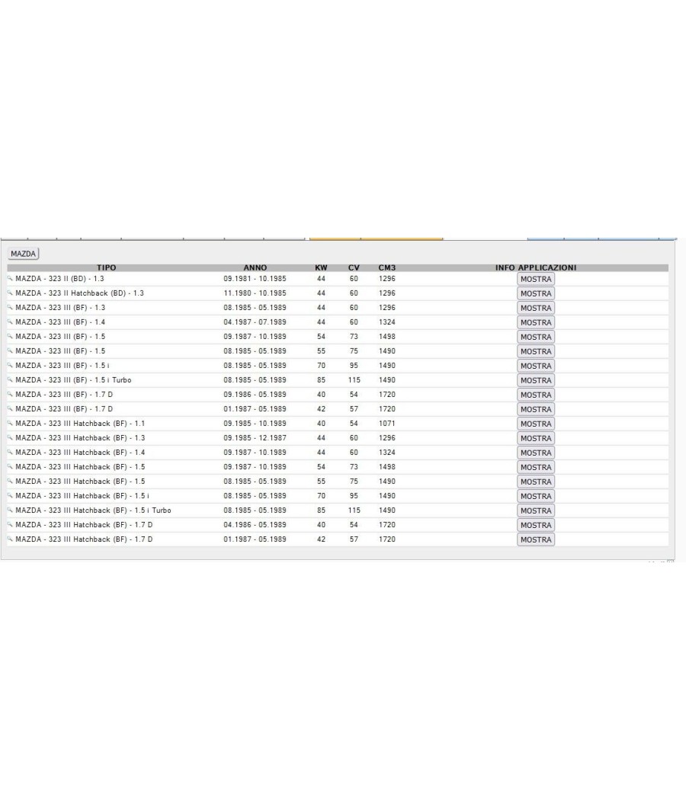The height and width of the screenshot is (800, 686).
Task: Click magnifier icon for 323 III (BF) 1.7 D 40 kW
Action: tap(10, 395)
